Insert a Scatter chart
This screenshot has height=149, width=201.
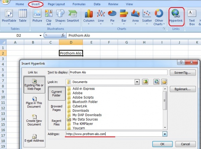pyautogui.click(x=147, y=17)
